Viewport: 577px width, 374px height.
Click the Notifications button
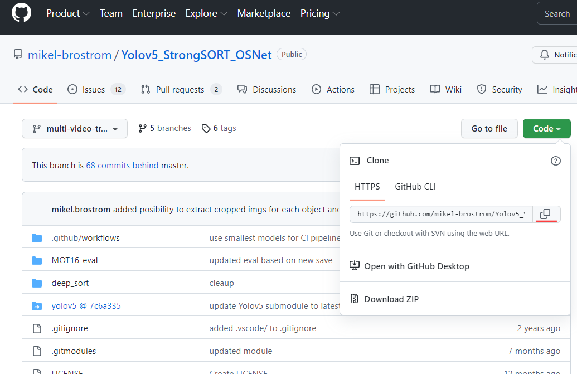click(555, 55)
